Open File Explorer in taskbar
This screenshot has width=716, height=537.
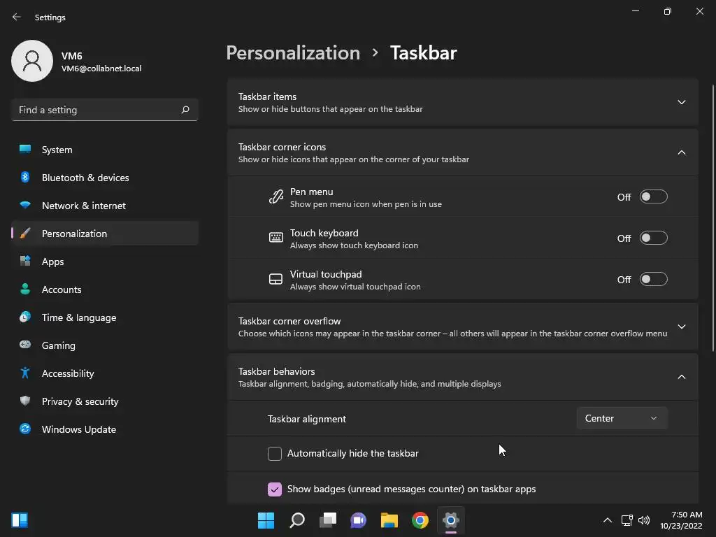pyautogui.click(x=389, y=520)
